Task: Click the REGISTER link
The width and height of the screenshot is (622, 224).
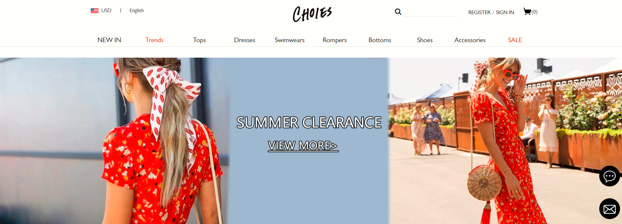Action: [x=479, y=12]
